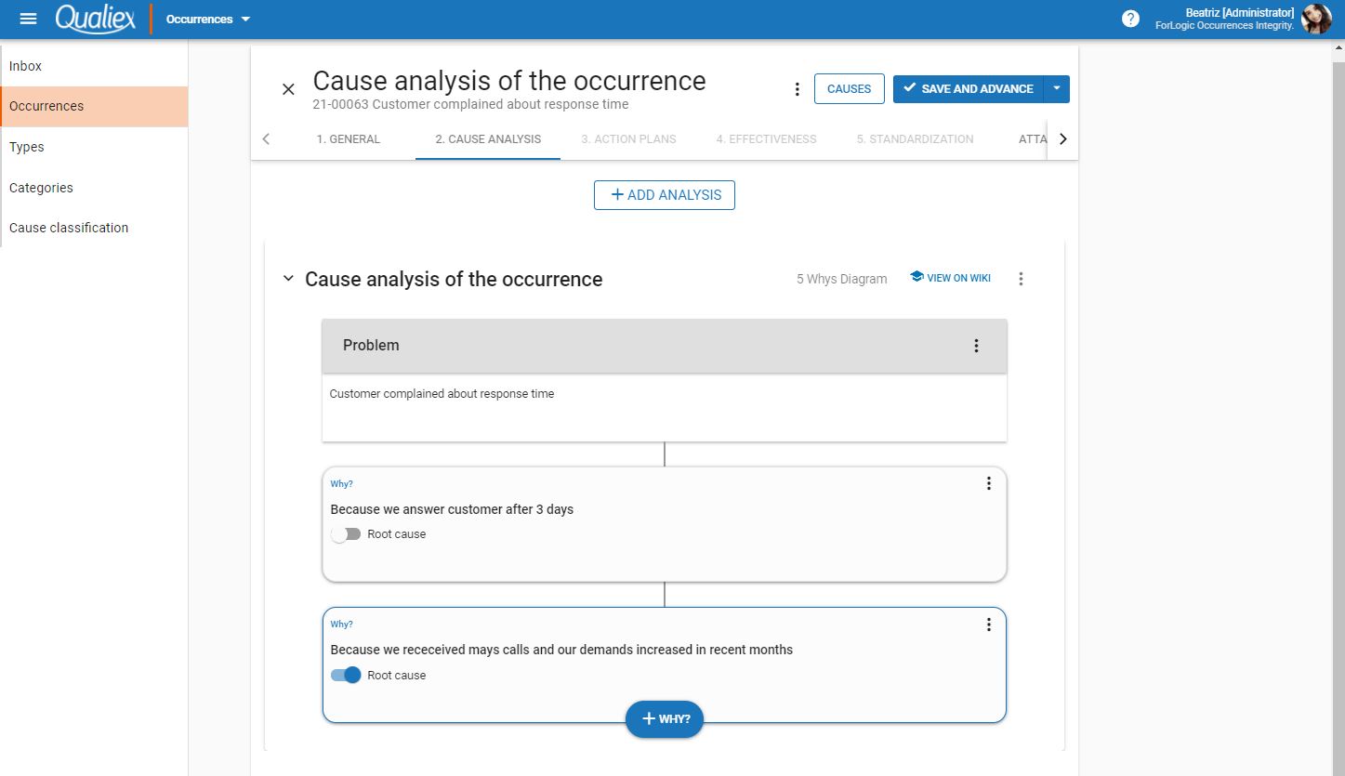Click 'Because we answer customer after 3 days'
The image size is (1345, 776).
click(452, 509)
